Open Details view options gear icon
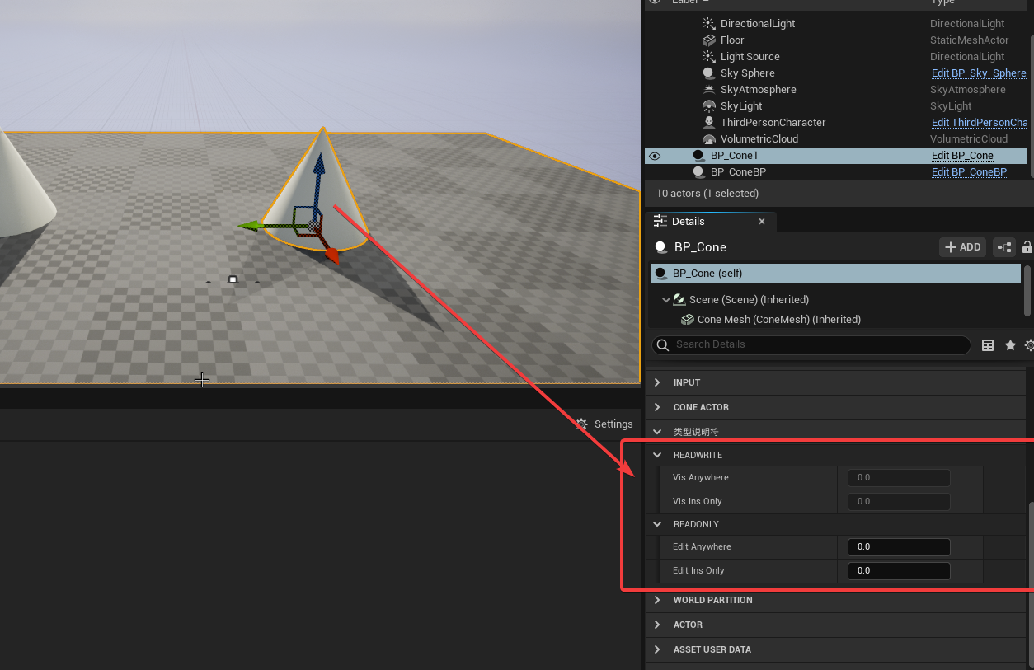The width and height of the screenshot is (1034, 670). click(1029, 345)
